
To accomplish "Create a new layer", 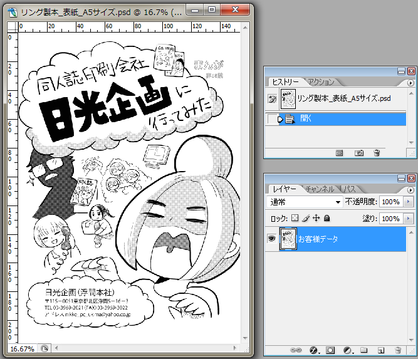I will point(381,350).
